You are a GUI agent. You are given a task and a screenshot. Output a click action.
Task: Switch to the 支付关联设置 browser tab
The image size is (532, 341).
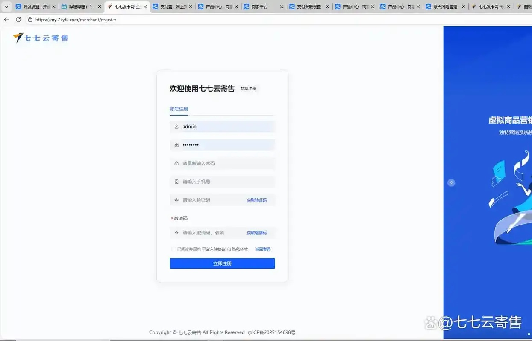click(x=309, y=7)
